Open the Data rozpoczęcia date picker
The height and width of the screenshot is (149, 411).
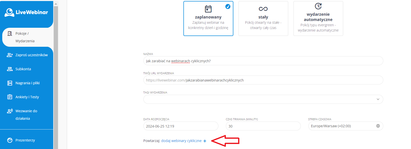pos(181,126)
